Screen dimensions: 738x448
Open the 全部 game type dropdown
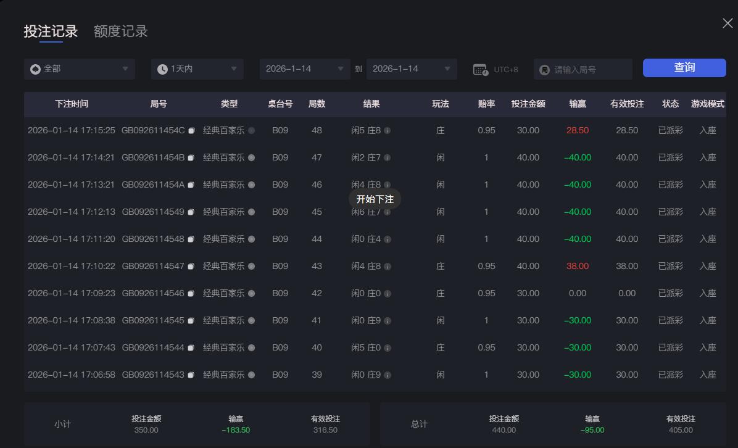coord(79,69)
